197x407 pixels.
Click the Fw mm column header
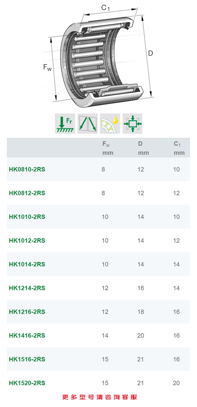[x=108, y=148]
